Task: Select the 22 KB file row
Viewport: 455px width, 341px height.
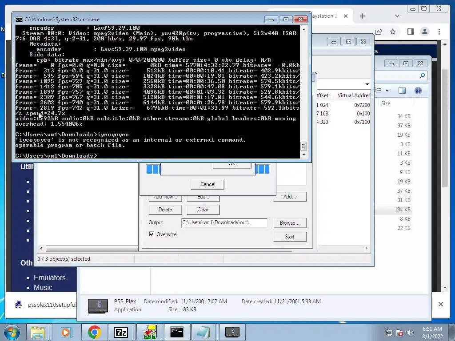Action: pyautogui.click(x=403, y=228)
